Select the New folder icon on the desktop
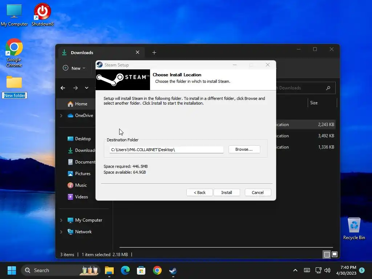The width and height of the screenshot is (372, 279). (x=14, y=82)
